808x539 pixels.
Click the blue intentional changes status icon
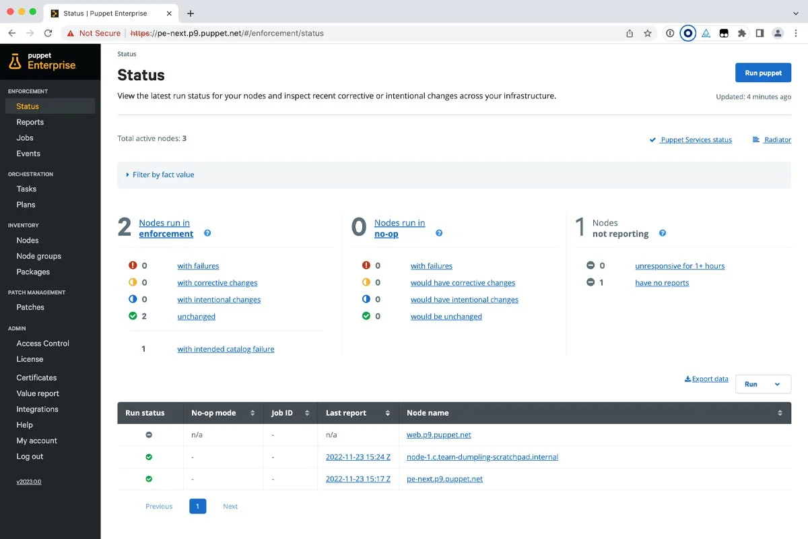[x=131, y=299]
